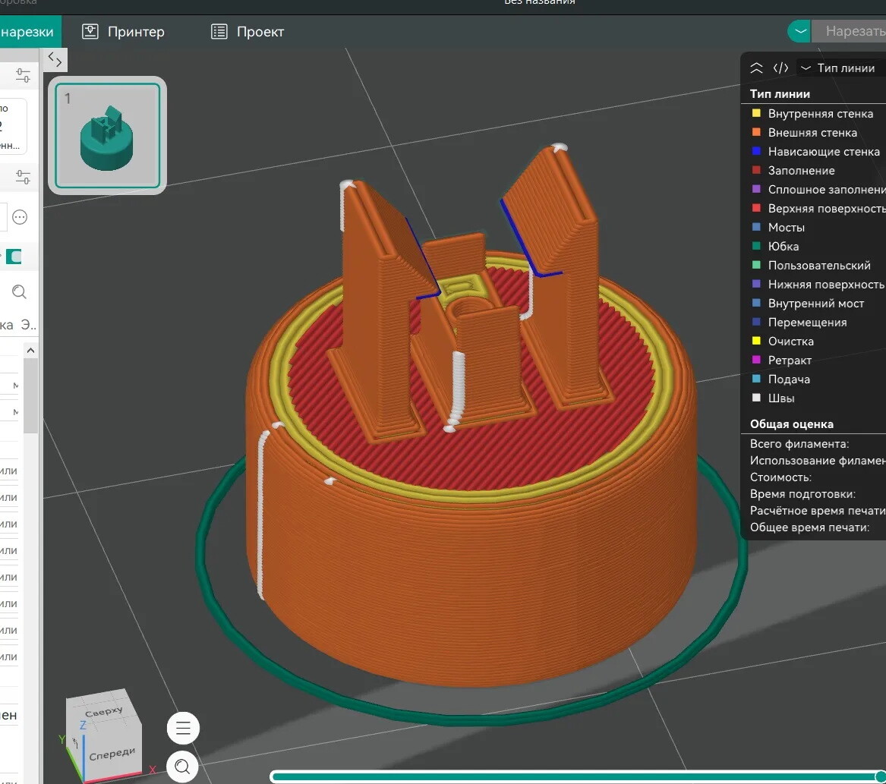Screen dimensions: 886x784
Task: Select plate 1 thumbnail
Action: click(107, 136)
